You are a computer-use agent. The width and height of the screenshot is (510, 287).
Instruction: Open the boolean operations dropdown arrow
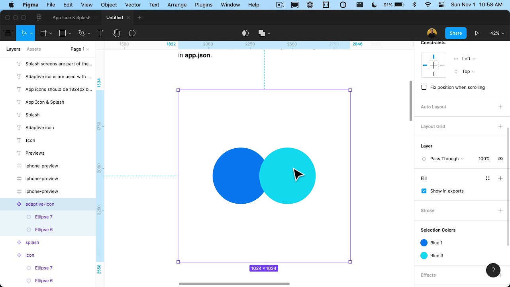(269, 33)
